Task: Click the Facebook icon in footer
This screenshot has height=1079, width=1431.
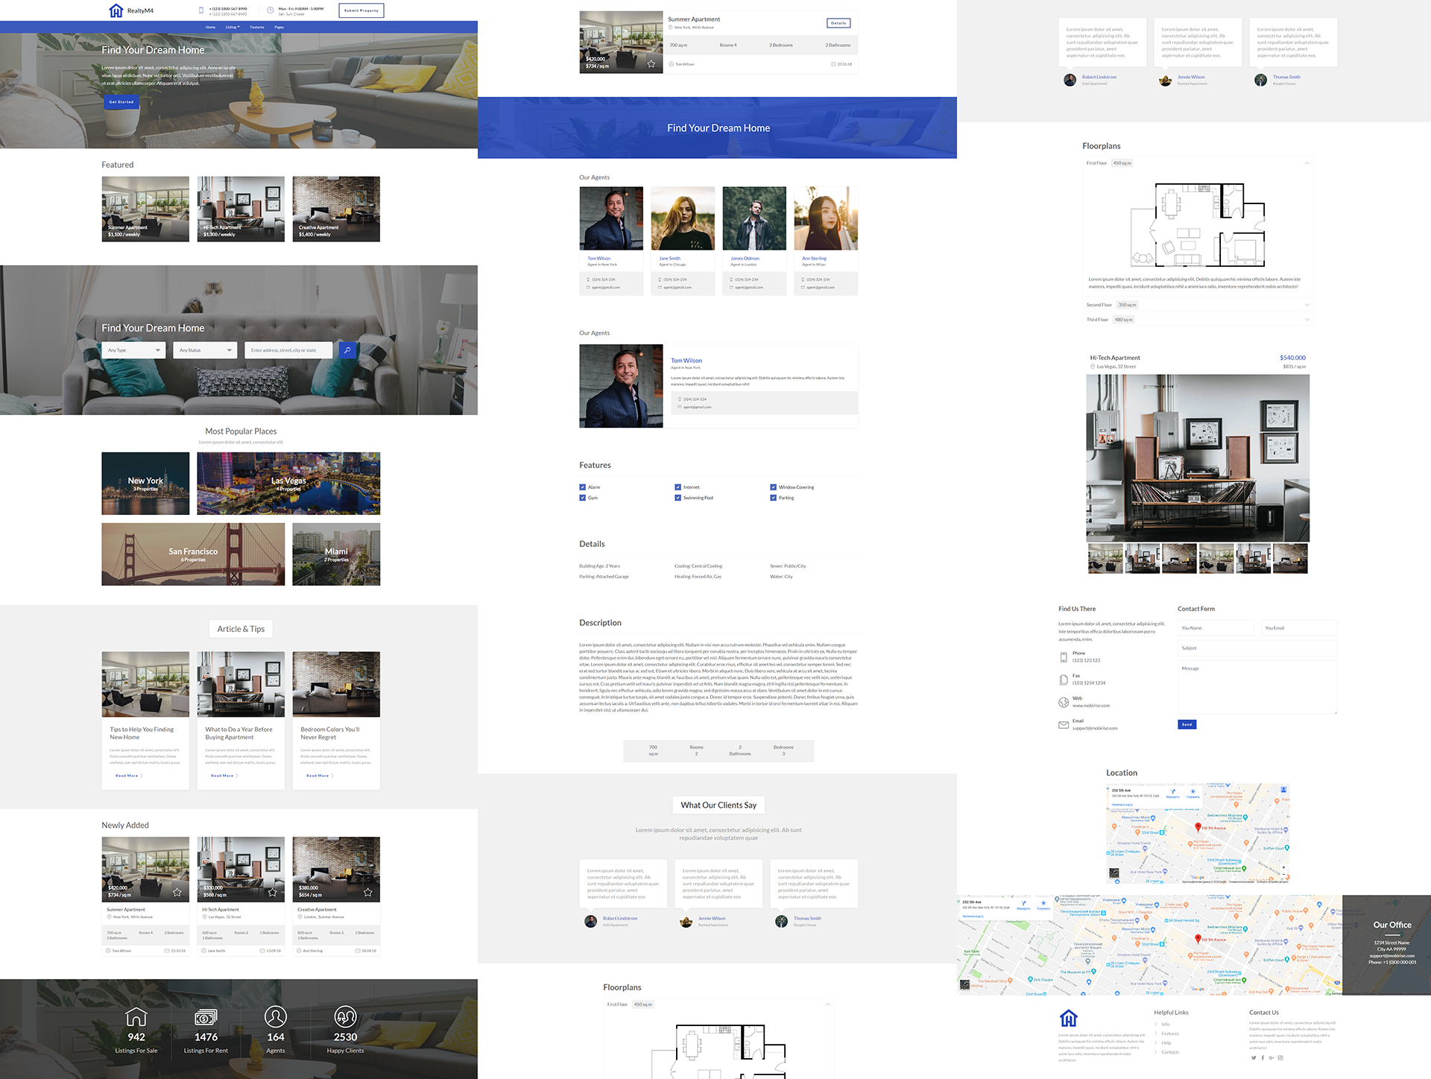Action: tap(1263, 1057)
